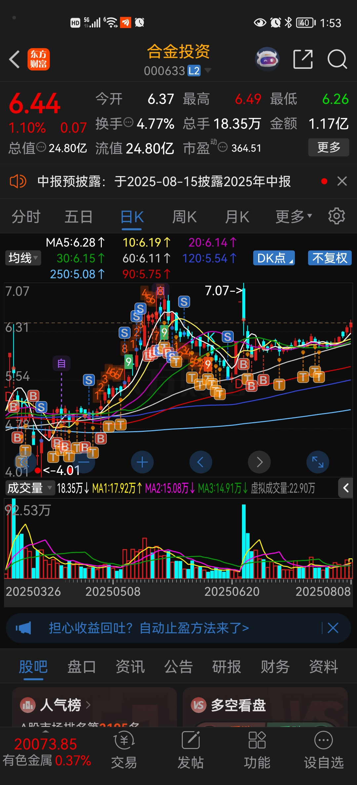Open 担心收益回吐 promo link
Viewport: 357px width, 785px height.
click(149, 628)
